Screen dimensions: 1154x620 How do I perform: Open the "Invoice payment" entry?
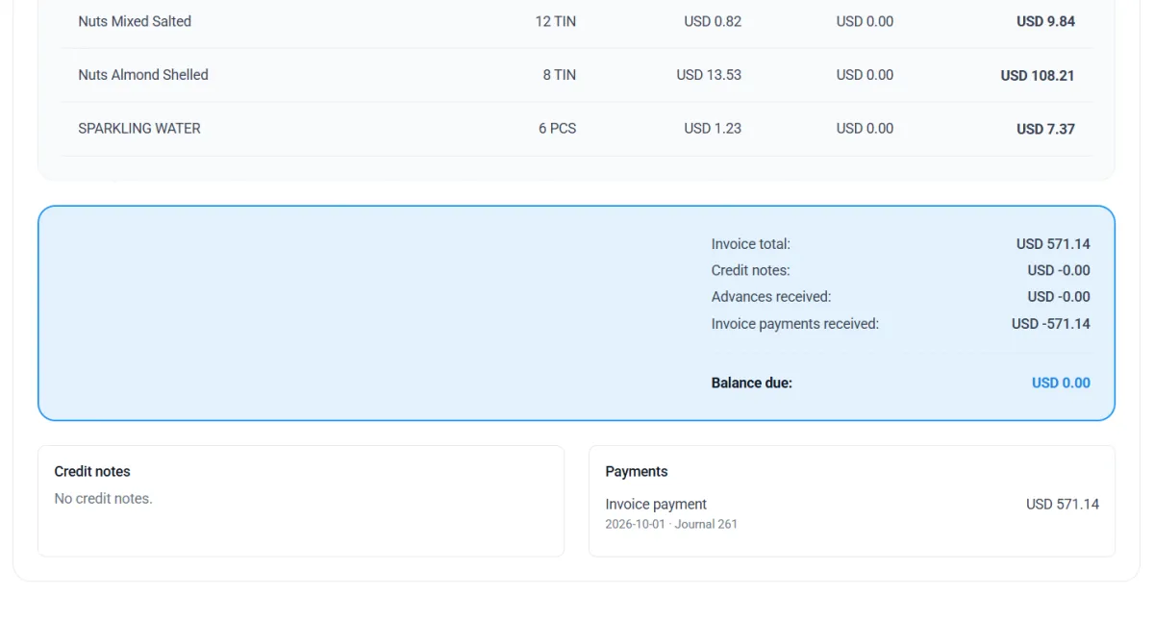coord(656,505)
